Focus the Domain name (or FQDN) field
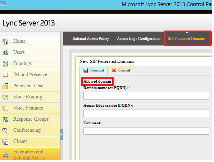Image resolution: width=214 pixels, height=162 pixels. click(146, 96)
